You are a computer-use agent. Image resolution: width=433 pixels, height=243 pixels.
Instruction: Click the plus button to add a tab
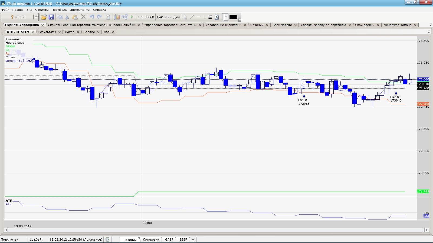[193, 239]
